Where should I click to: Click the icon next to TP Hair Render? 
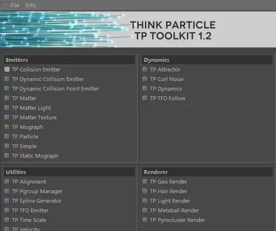click(145, 191)
